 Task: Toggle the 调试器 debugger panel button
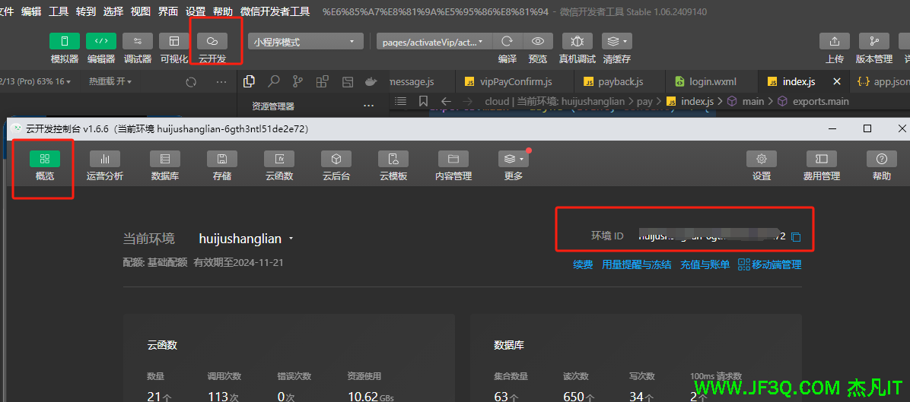coord(138,41)
